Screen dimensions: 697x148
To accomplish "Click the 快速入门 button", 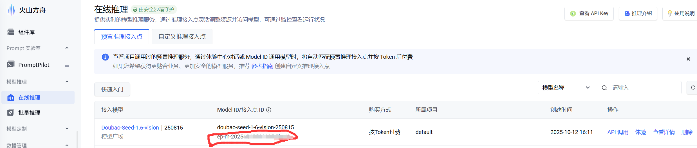I will (x=112, y=89).
